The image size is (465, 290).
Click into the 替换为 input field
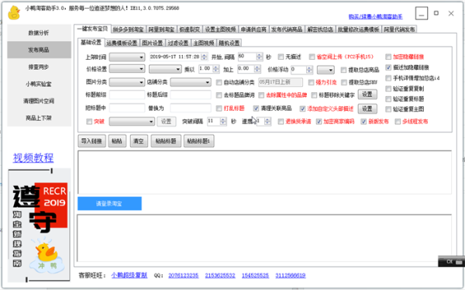[191, 108]
